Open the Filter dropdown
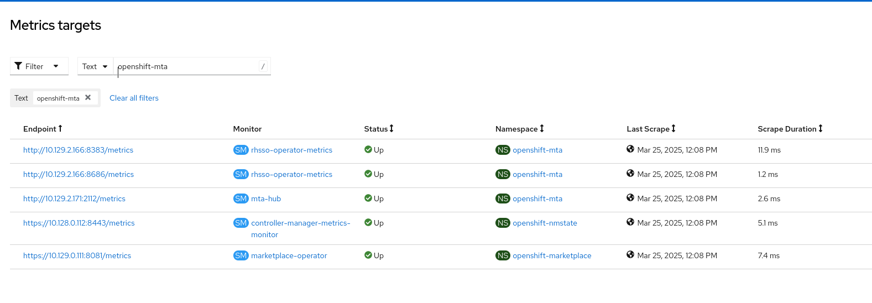Screen dimensions: 872x303 tap(39, 66)
